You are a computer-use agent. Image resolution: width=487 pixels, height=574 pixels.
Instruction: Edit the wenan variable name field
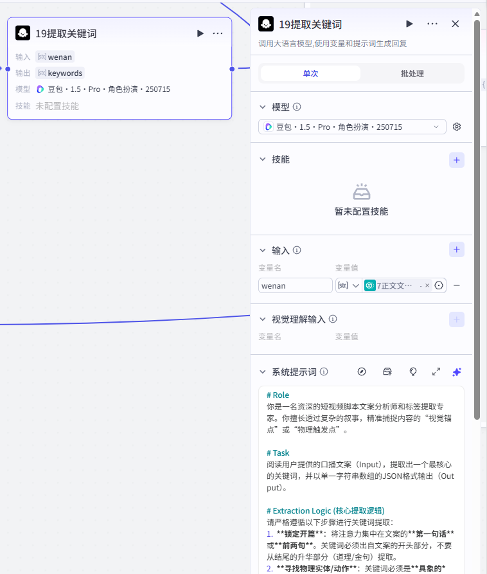tap(296, 285)
